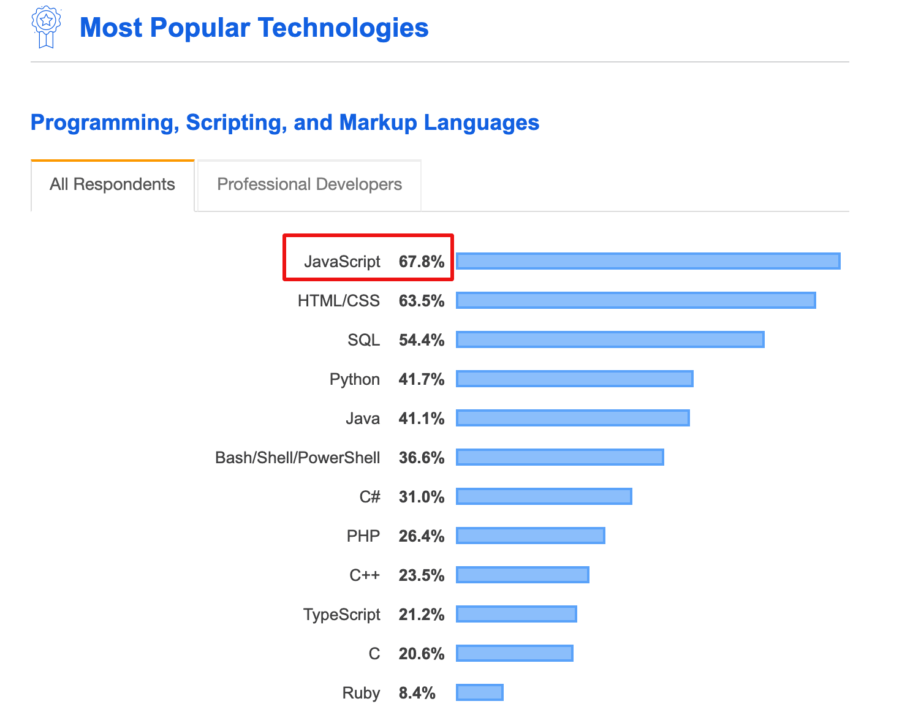Click the Most Popular Technologies heading
The height and width of the screenshot is (712, 902).
click(254, 28)
